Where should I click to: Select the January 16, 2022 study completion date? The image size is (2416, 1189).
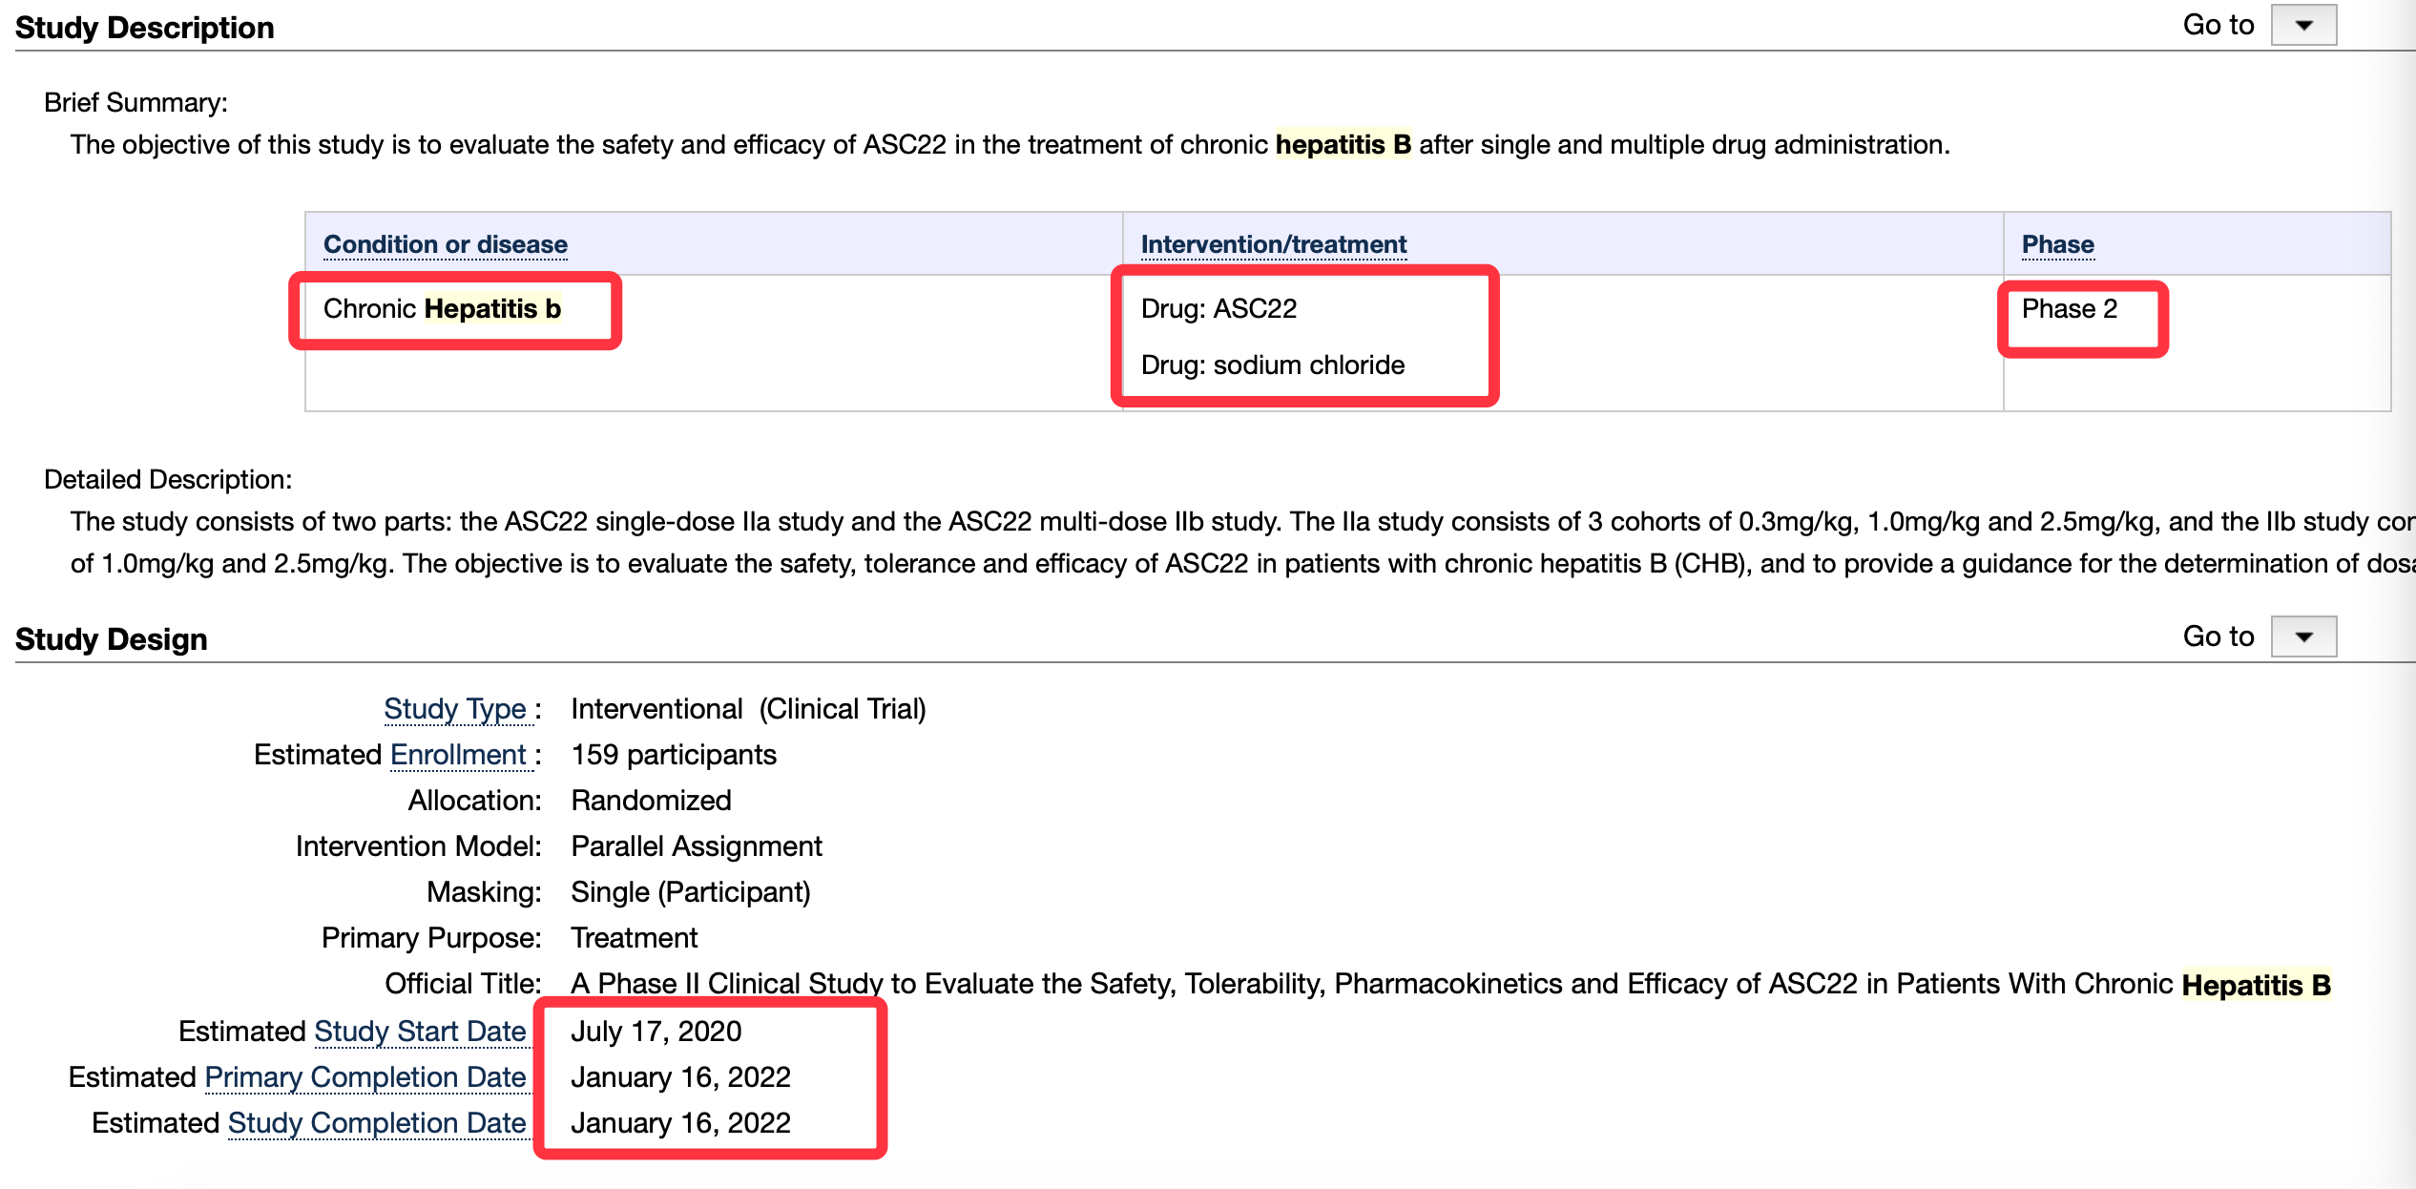(680, 1123)
